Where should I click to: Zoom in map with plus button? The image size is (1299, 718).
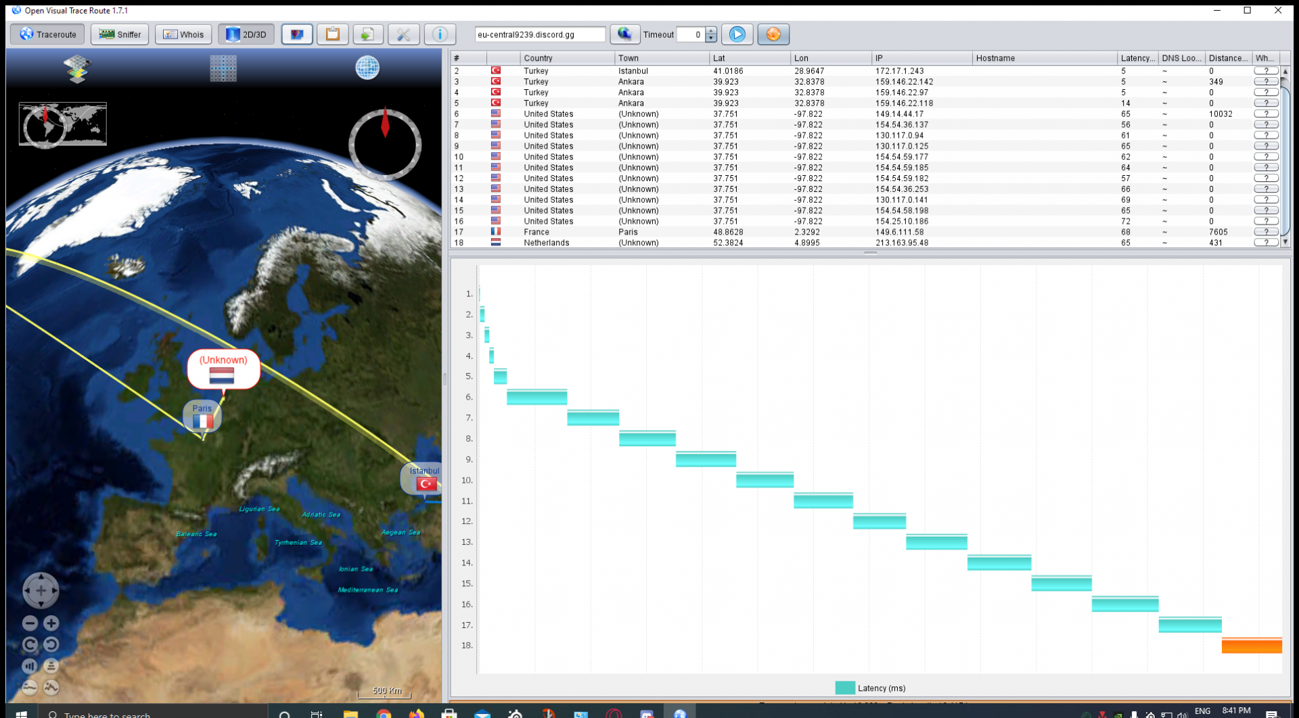tap(51, 623)
